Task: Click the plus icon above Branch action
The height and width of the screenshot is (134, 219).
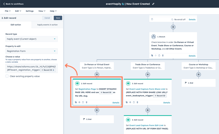Action: tap(173, 27)
